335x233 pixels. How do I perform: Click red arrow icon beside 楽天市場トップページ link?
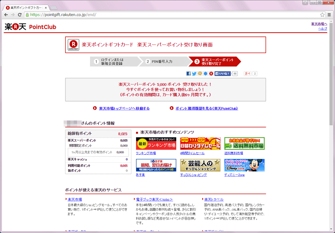tap(95, 108)
